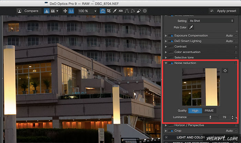Expand the Selective tone section

(166, 57)
